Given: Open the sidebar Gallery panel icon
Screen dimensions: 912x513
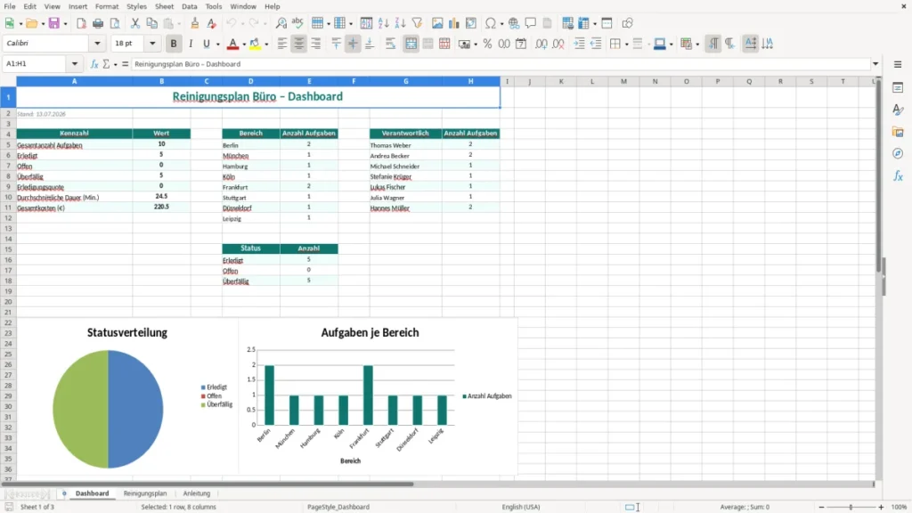Looking at the screenshot, I should click(898, 132).
